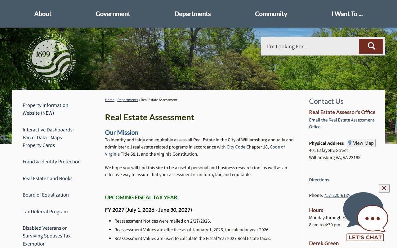Screen dimensions: 397x248
Task: Click 401 Lafayette Street address text
Action: coord(328,150)
